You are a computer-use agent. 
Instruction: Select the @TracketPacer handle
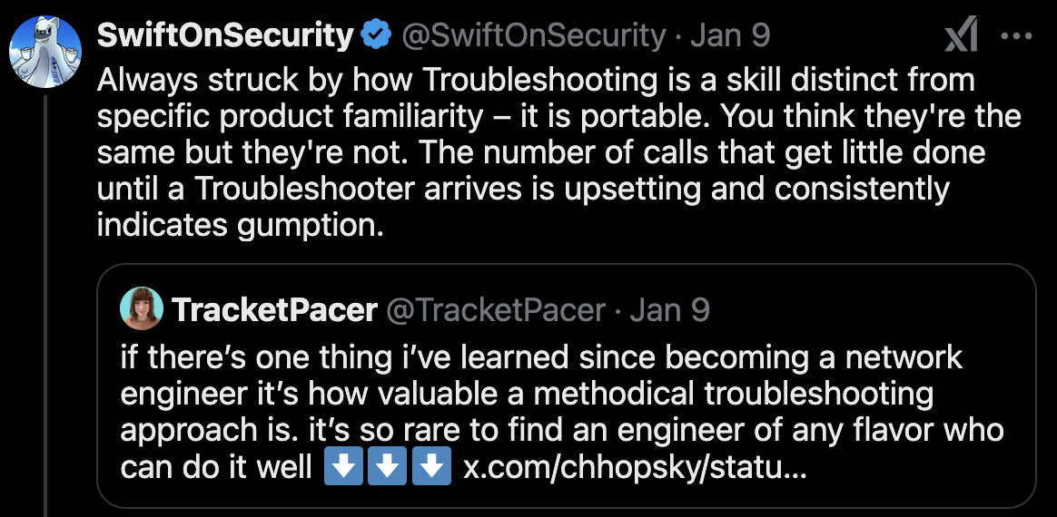click(496, 310)
